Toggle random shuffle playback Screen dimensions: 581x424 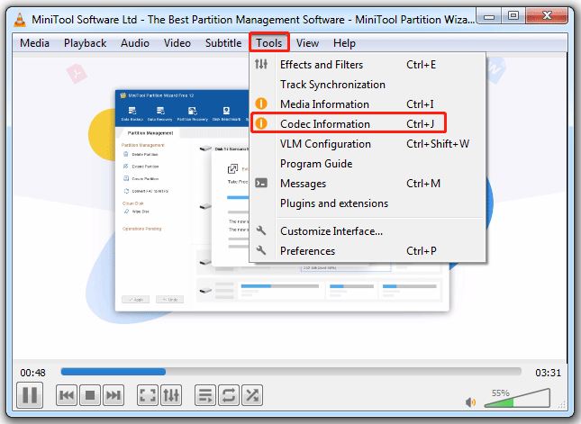coord(252,395)
